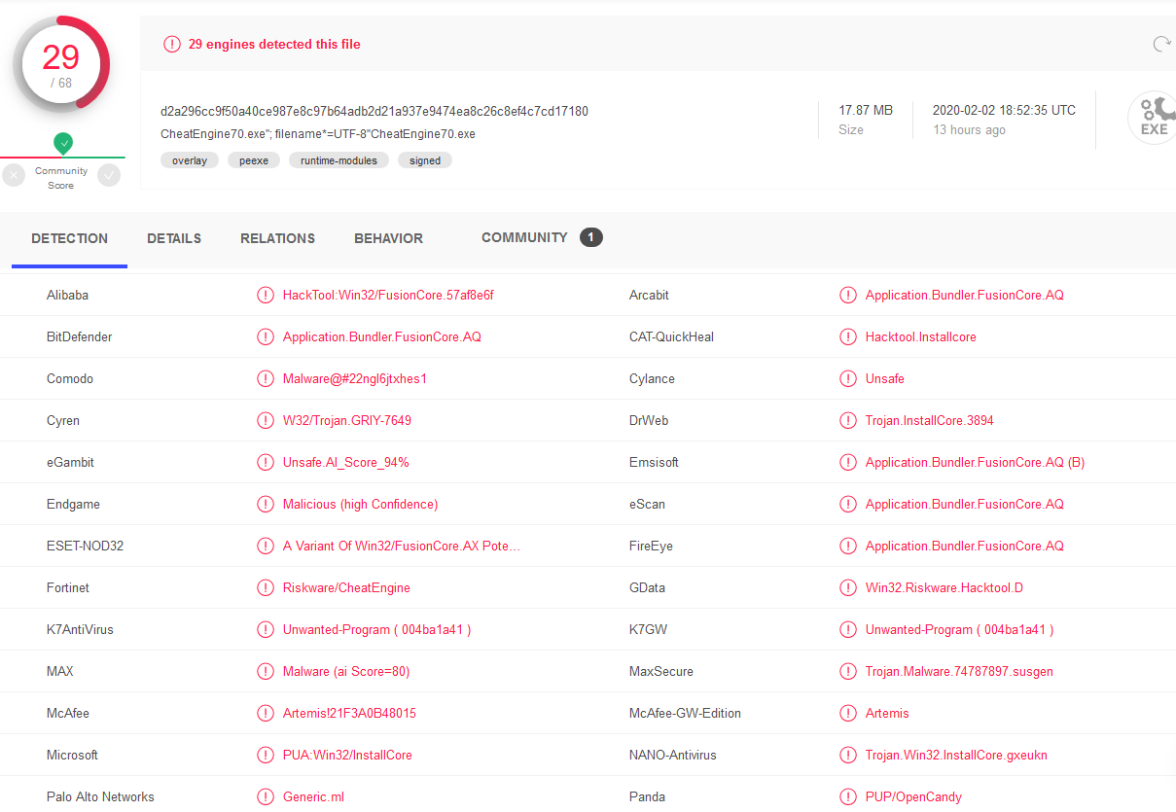
Task: Click the community score upvote checkmark icon
Action: point(109,175)
